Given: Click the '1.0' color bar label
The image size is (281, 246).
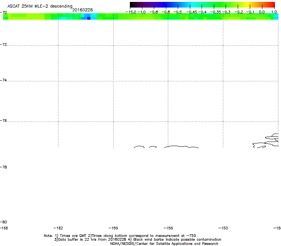Looking at the screenshot, I should pyautogui.click(x=274, y=12).
